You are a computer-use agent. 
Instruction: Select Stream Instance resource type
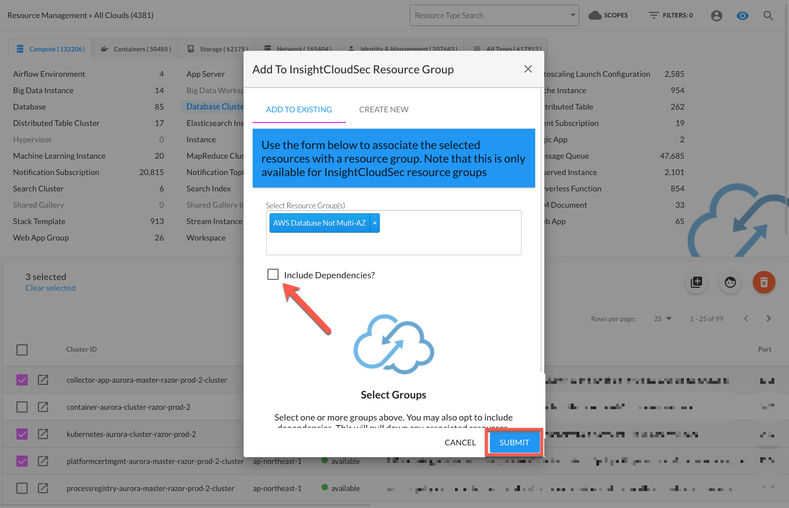[214, 221]
